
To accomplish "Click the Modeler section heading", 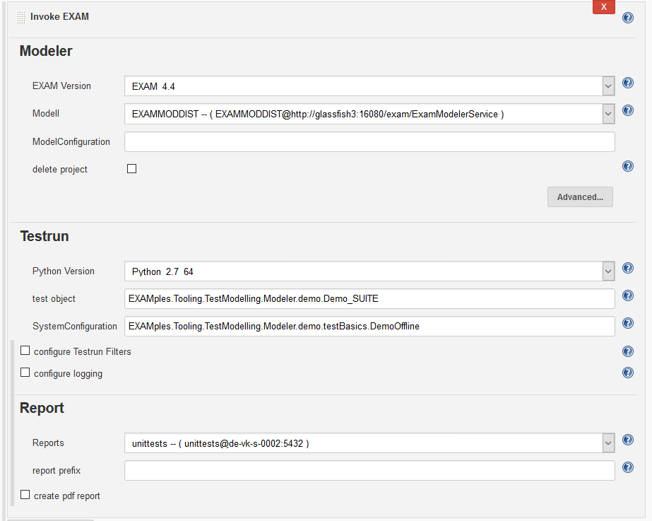I will 46,51.
